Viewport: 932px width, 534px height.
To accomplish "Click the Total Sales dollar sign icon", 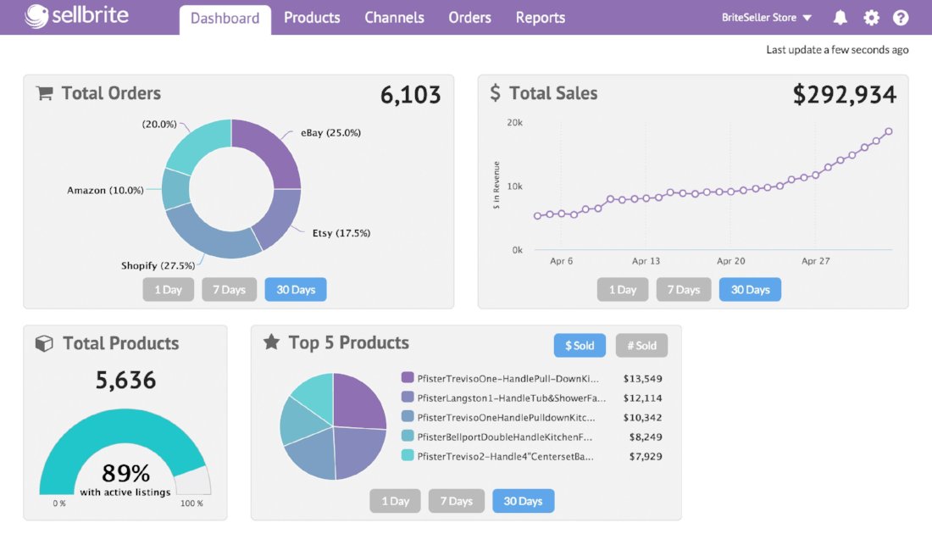I will coord(495,93).
